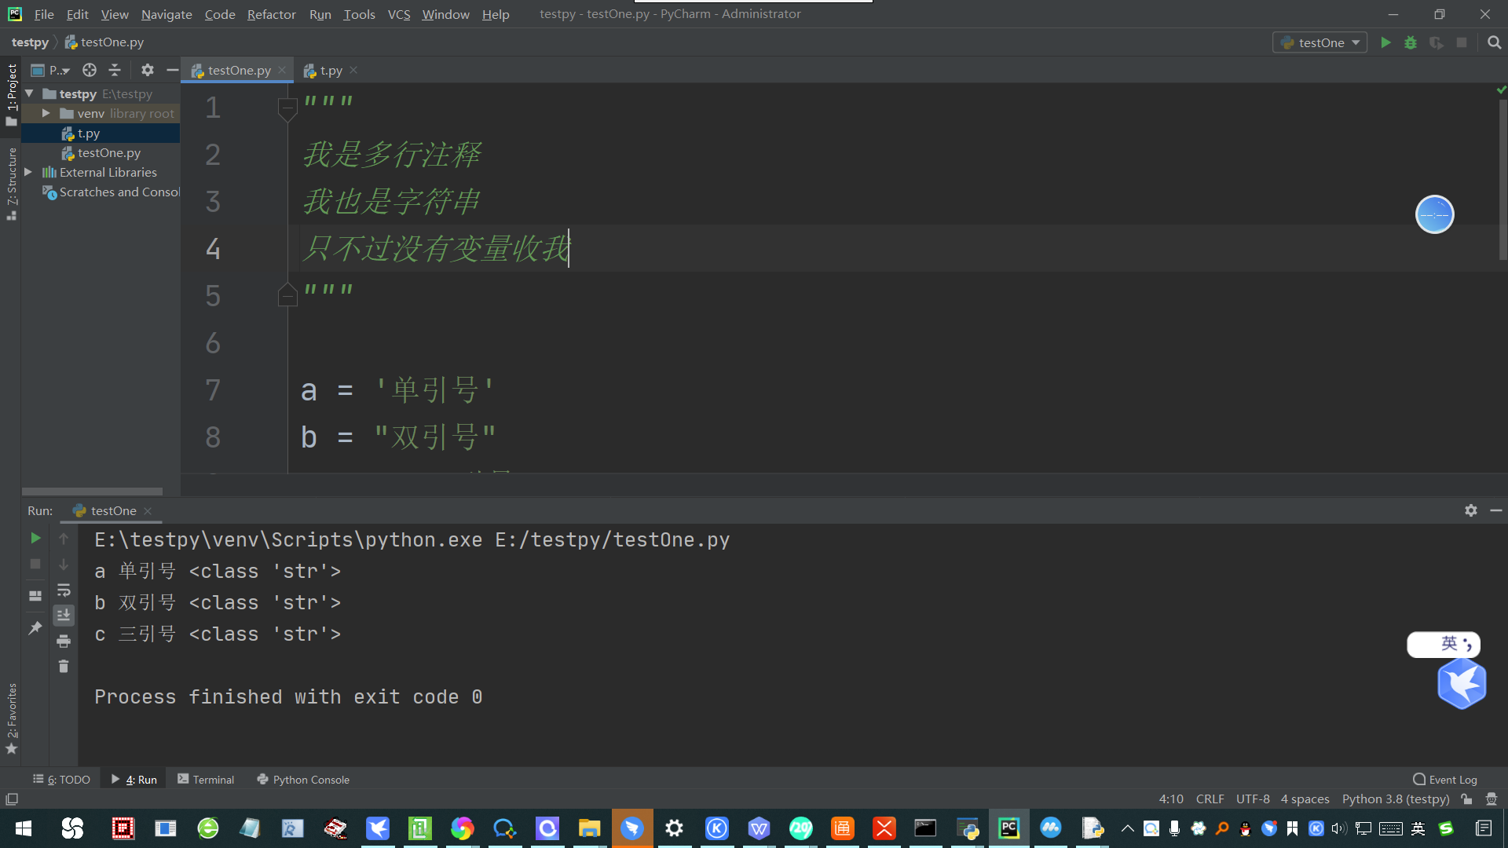Toggle soft-wrap in Run output
This screenshot has width=1508, height=848.
(64, 590)
